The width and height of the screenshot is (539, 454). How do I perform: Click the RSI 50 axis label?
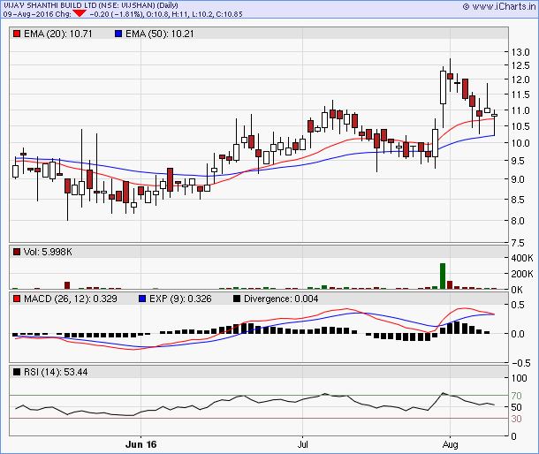[516, 407]
